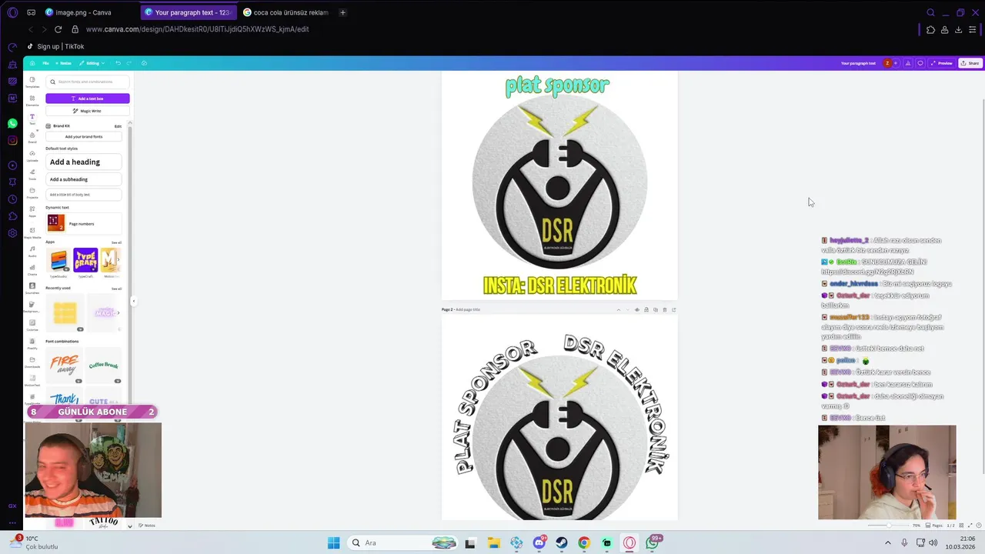985x554 pixels.
Task: Open the Audio panel in sidebar
Action: [32, 251]
